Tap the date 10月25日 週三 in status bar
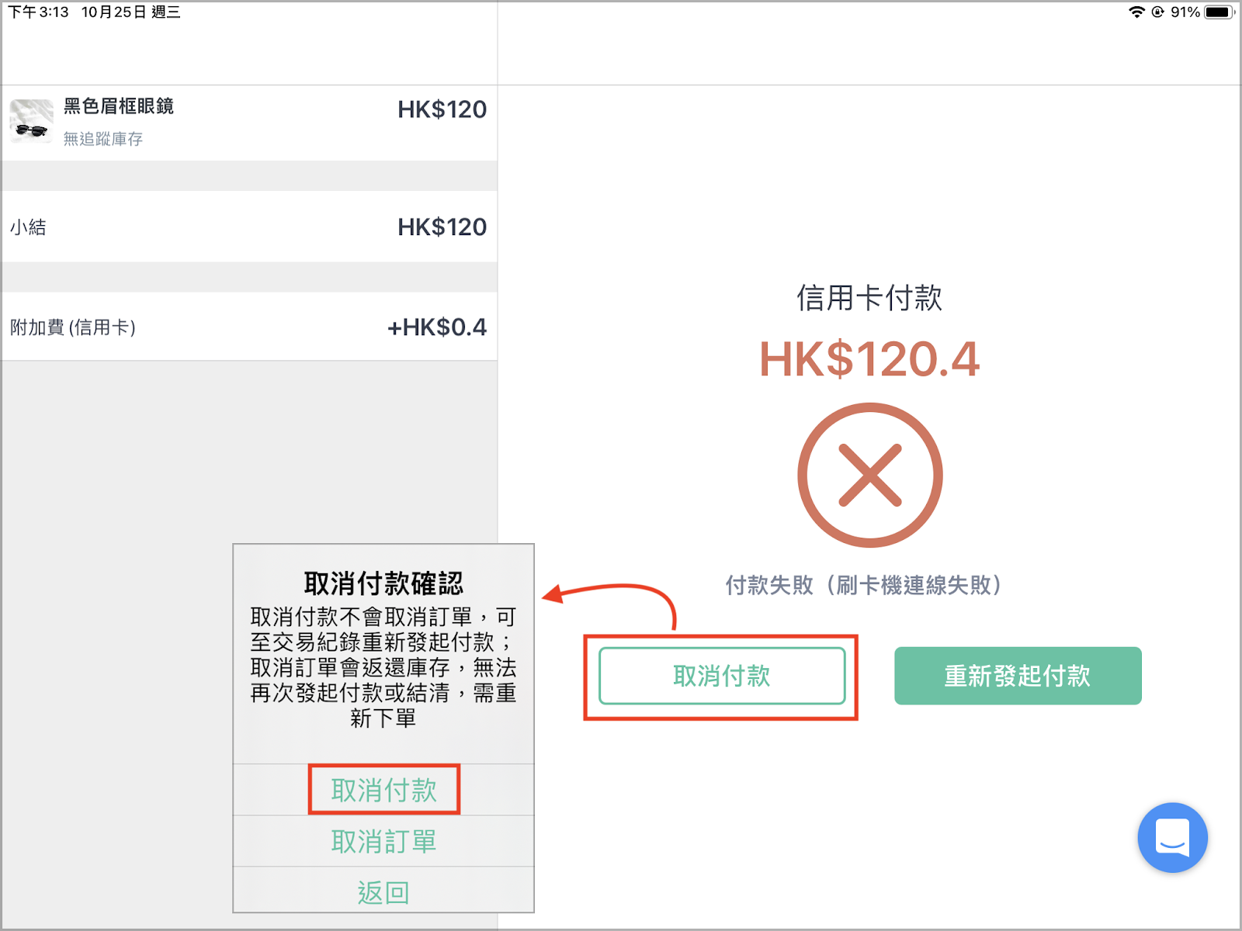This screenshot has height=931, width=1242. pos(131,12)
